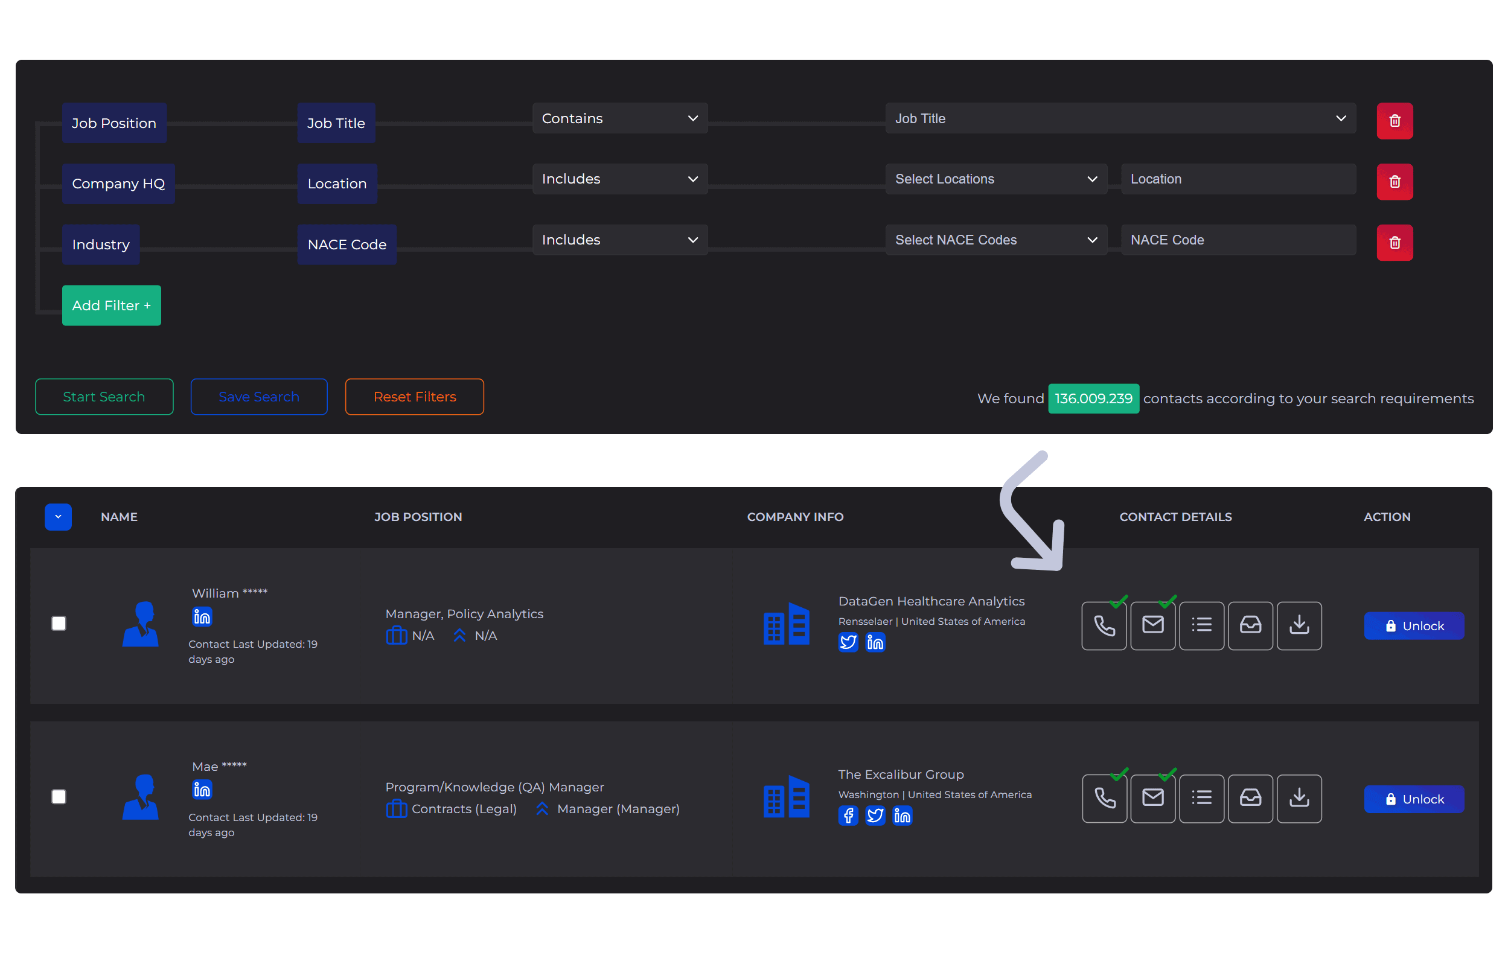The width and height of the screenshot is (1508, 955).
Task: Click Add Filter + button
Action: click(x=112, y=305)
